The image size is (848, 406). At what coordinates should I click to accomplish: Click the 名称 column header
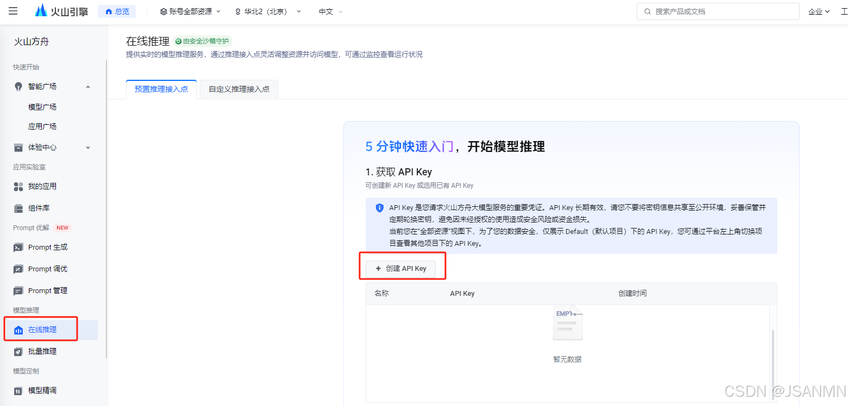pos(381,293)
